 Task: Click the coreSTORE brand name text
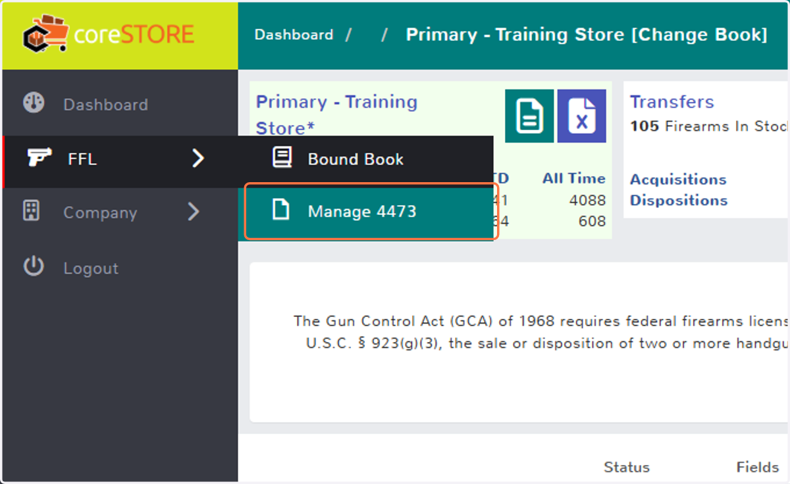coord(134,34)
